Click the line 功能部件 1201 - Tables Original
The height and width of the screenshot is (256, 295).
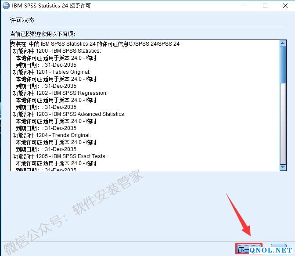[51, 72]
